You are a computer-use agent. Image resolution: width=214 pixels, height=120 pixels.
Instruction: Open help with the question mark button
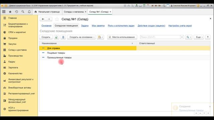click(208, 37)
